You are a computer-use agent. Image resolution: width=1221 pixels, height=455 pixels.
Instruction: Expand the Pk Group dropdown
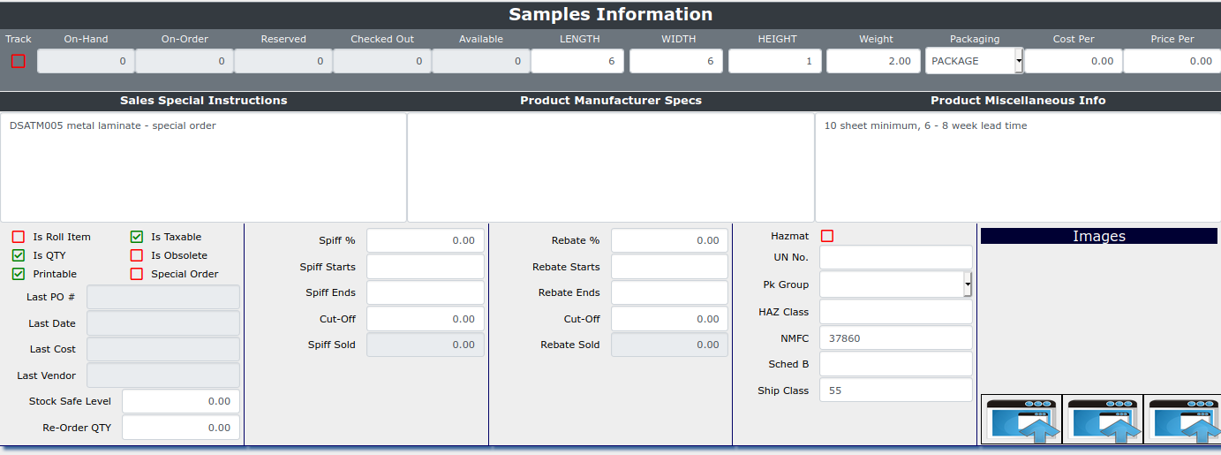pos(968,284)
